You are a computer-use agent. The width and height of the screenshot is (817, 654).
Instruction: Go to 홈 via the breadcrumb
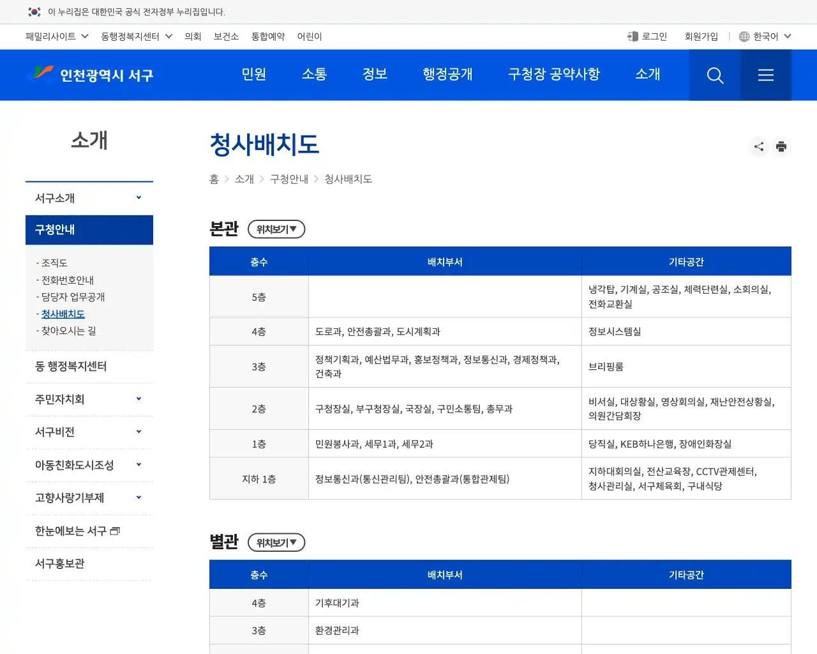point(214,179)
